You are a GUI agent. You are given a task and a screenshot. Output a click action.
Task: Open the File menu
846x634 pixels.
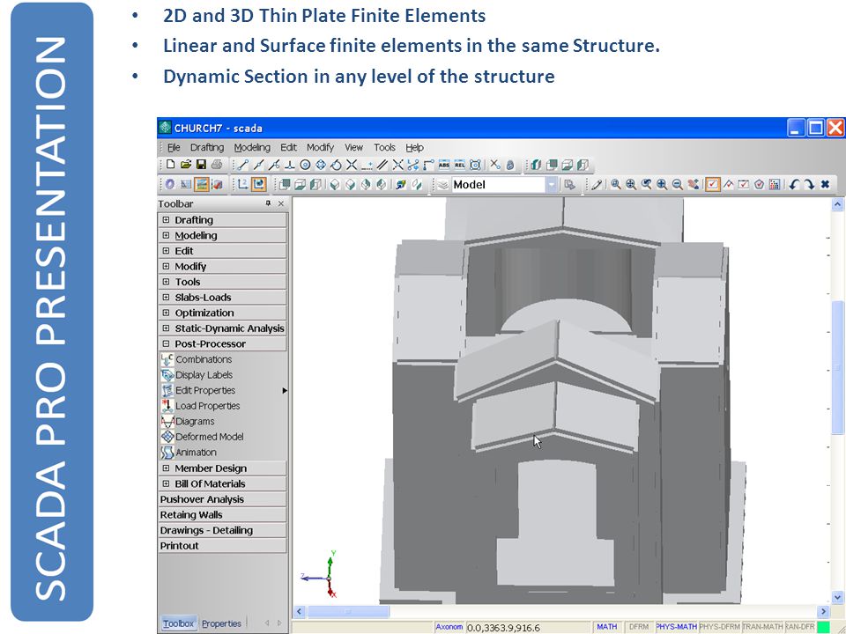[174, 147]
